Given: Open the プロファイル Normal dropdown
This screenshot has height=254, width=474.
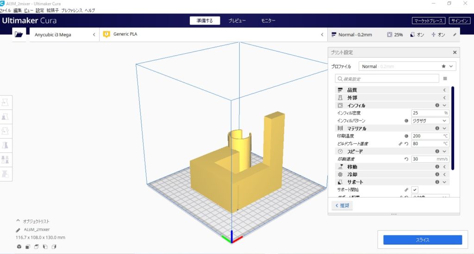Looking at the screenshot, I should pos(407,66).
